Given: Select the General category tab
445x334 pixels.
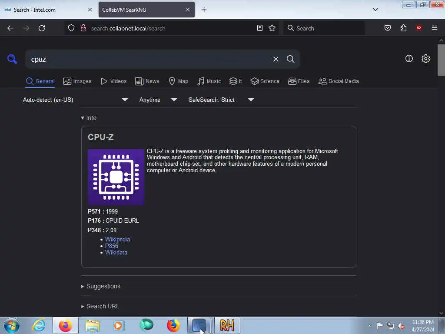Looking at the screenshot, I should coord(40,81).
